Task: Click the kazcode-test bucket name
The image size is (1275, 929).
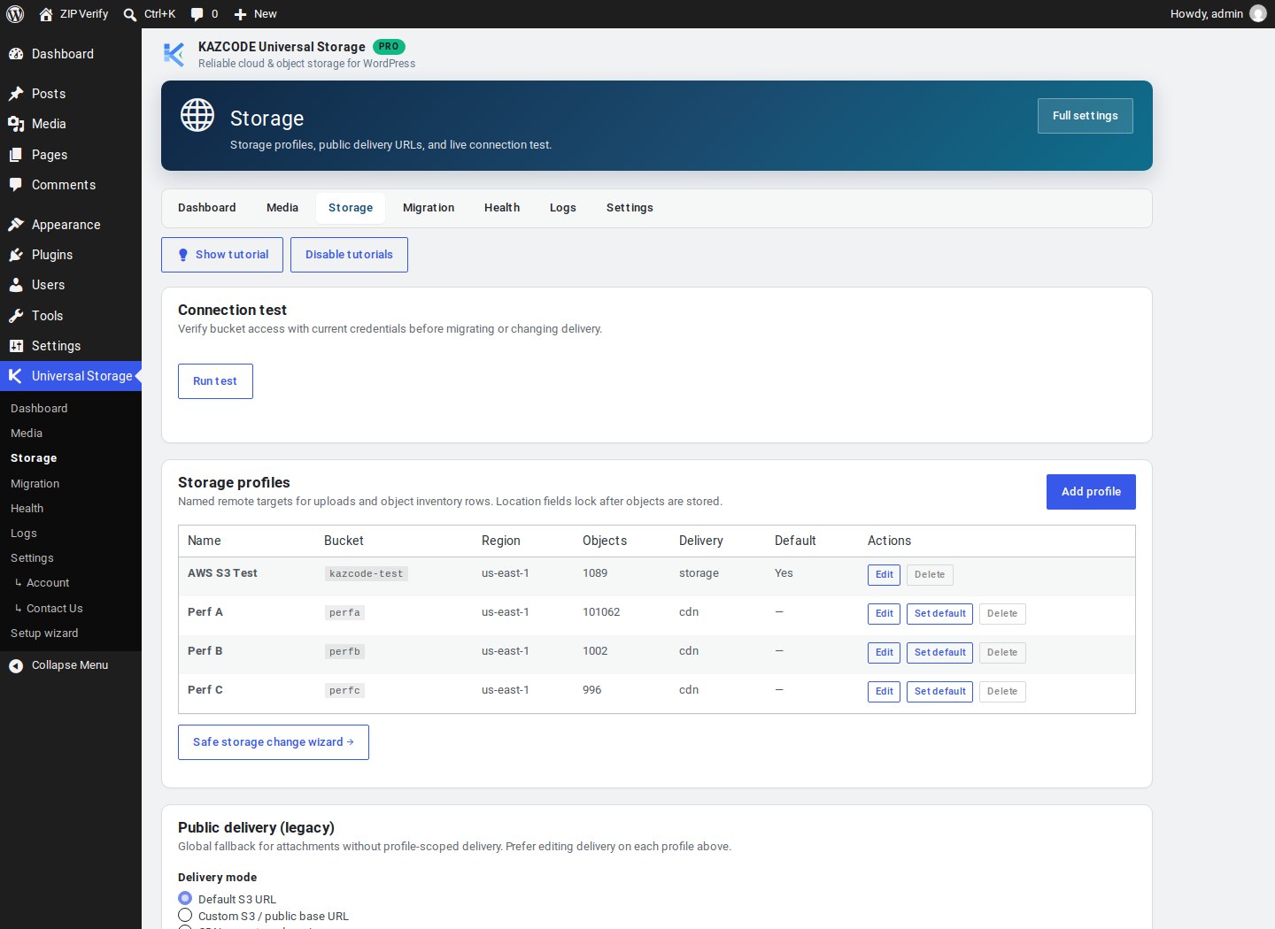Action: (366, 574)
